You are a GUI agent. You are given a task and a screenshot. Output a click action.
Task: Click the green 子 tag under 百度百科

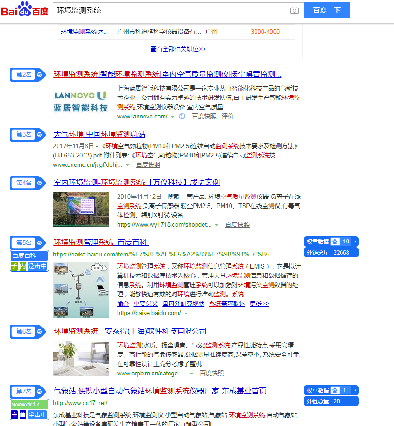(x=14, y=266)
